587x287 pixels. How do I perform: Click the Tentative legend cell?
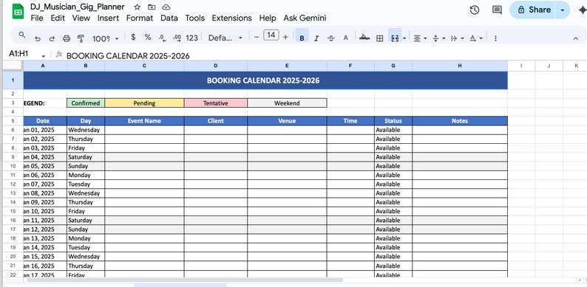point(216,103)
